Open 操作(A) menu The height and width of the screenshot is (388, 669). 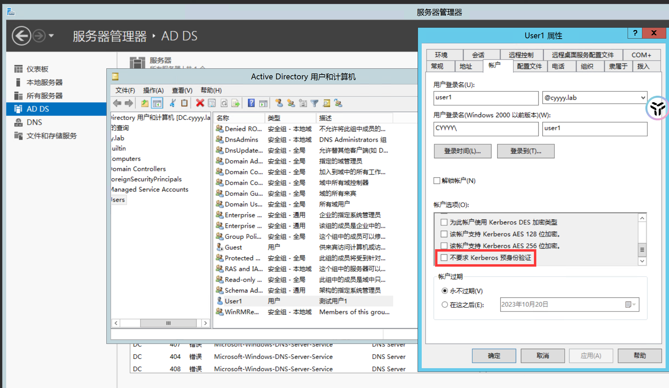point(153,90)
